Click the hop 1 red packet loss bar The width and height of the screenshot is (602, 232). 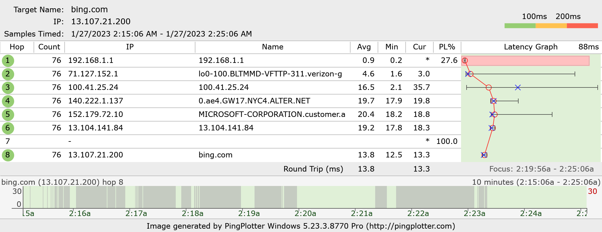point(526,61)
